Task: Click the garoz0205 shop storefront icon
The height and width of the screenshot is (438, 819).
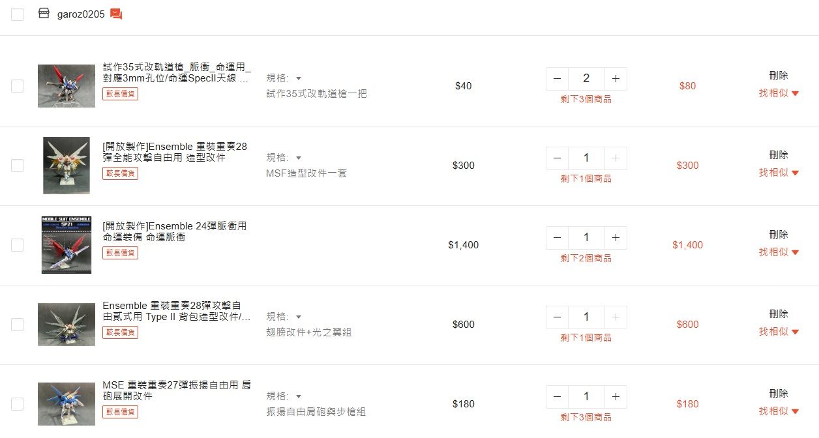Action: (44, 13)
